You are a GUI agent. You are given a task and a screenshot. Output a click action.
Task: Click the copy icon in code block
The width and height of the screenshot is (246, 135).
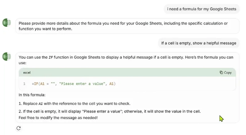[x=221, y=72]
